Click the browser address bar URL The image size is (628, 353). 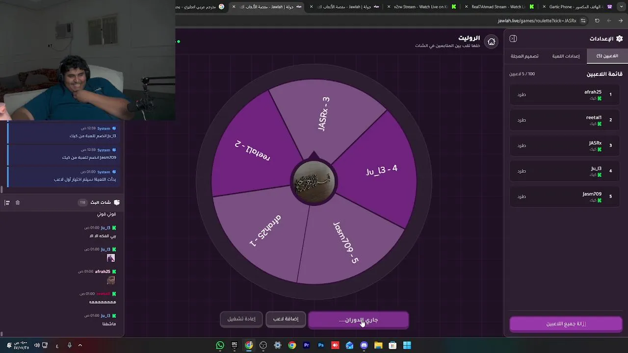pos(537,21)
